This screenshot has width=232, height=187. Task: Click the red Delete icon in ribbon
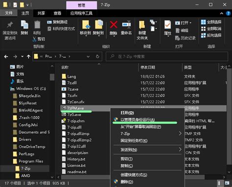click(x=114, y=25)
